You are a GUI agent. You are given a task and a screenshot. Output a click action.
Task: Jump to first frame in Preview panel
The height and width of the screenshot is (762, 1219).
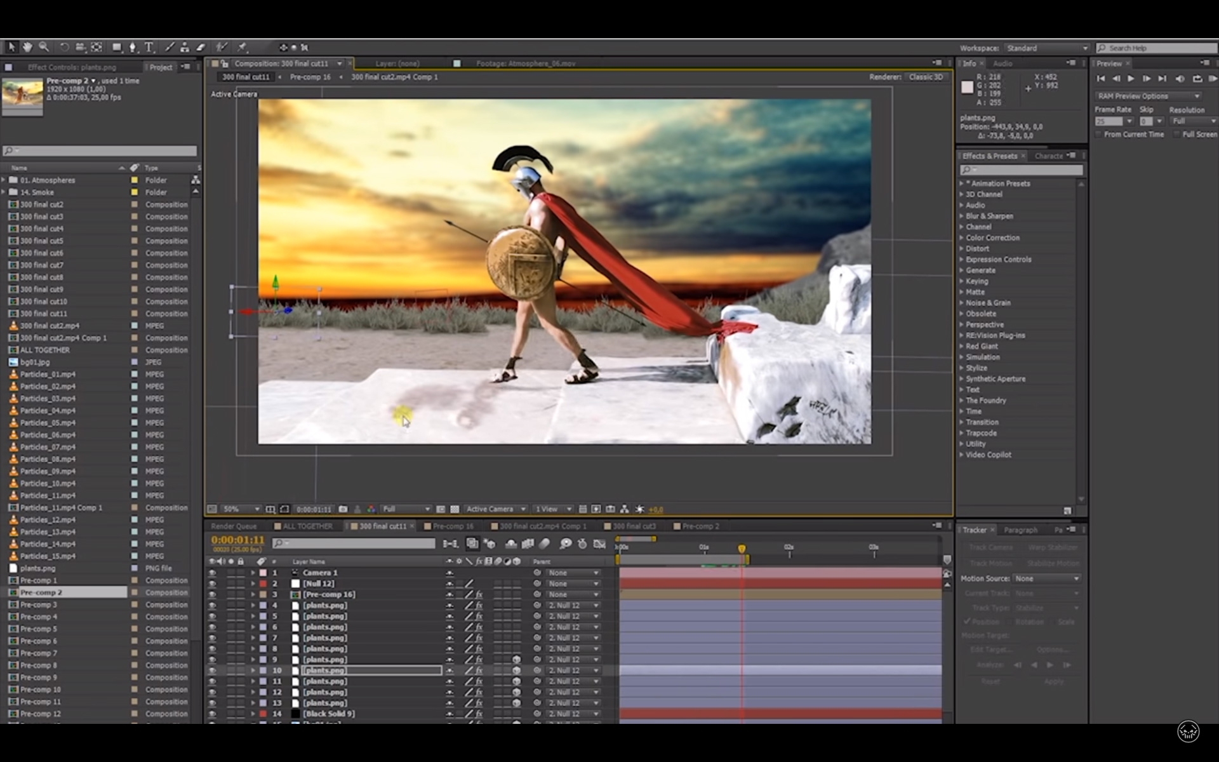[1100, 79]
